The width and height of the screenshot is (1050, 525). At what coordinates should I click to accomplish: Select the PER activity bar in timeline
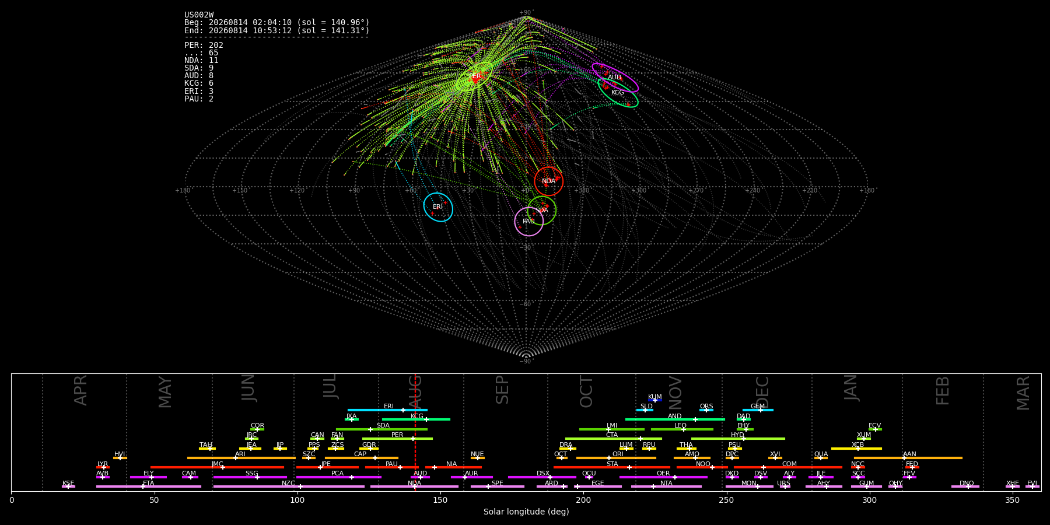397,439
